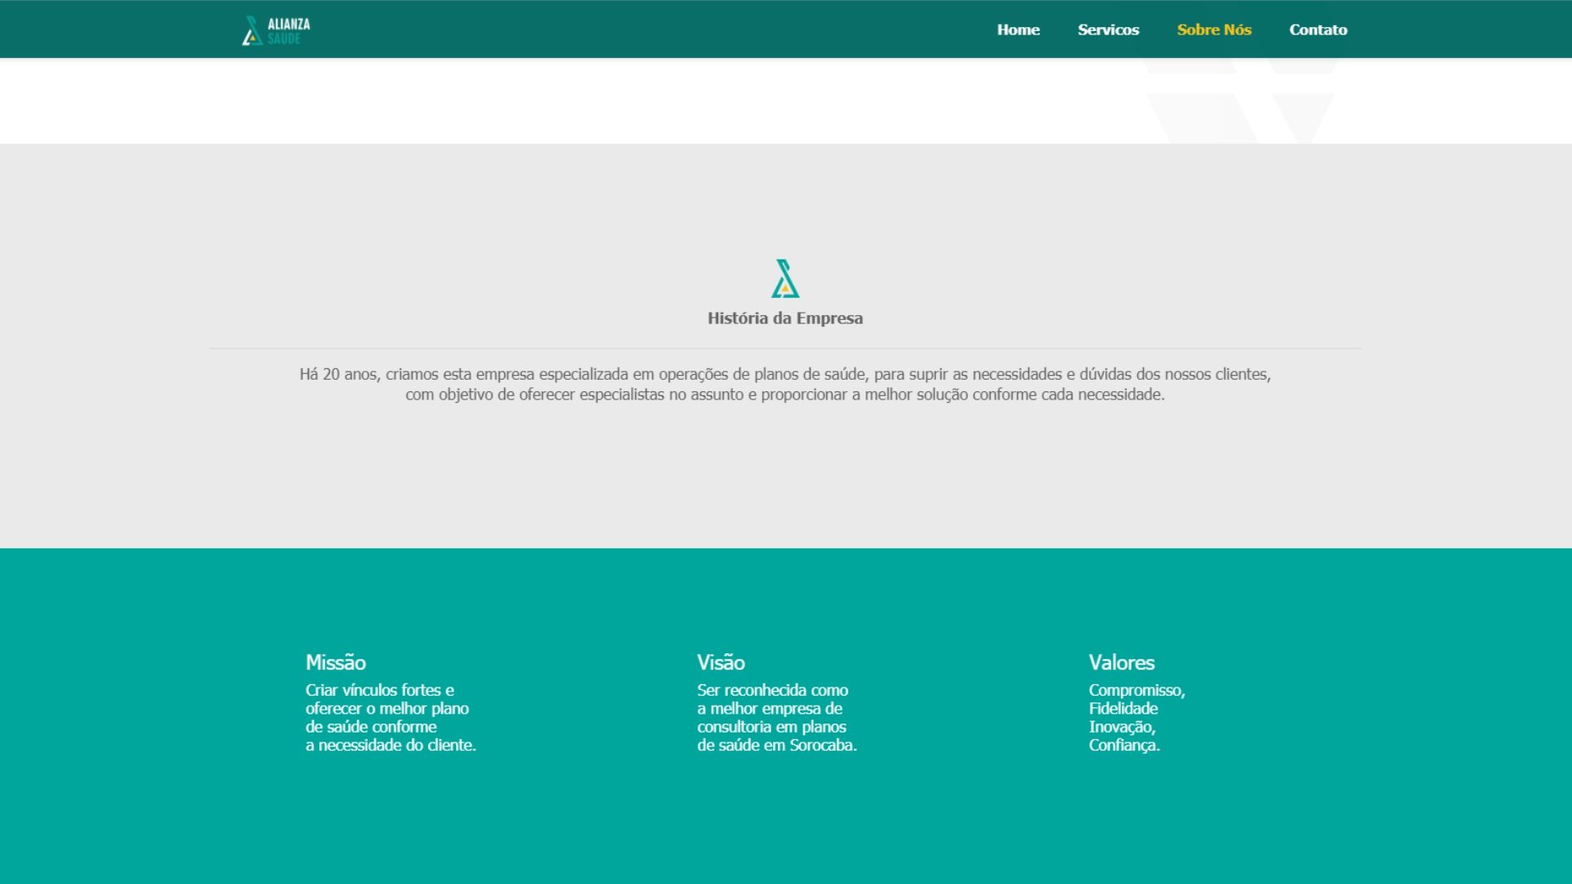Click the text 'Ser reconhecida como'

pos(772,690)
